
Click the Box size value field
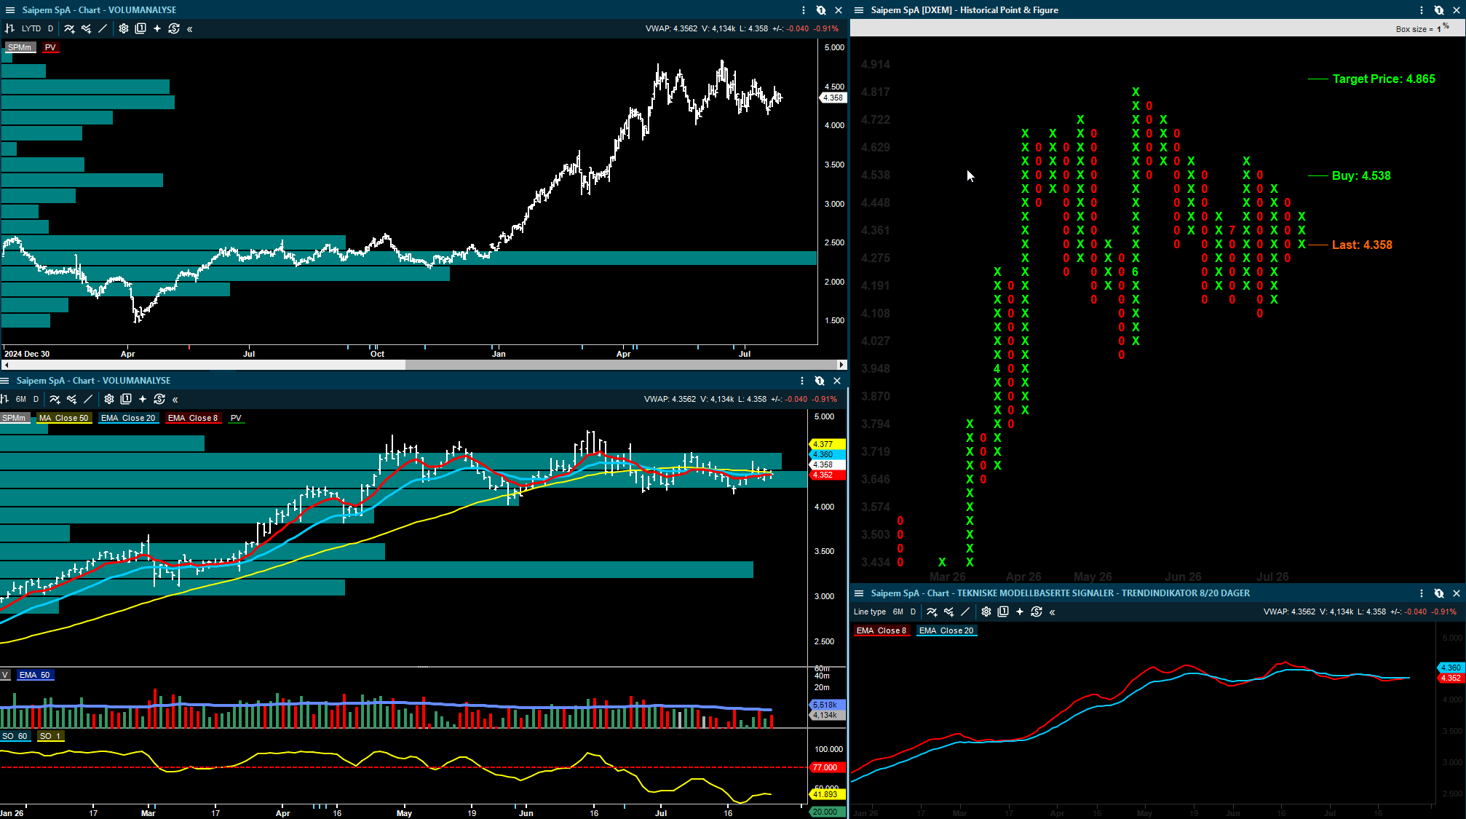[1439, 29]
